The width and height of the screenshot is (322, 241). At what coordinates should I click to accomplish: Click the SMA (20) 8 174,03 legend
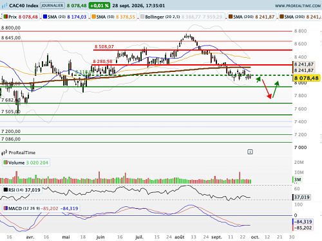(x=65, y=17)
